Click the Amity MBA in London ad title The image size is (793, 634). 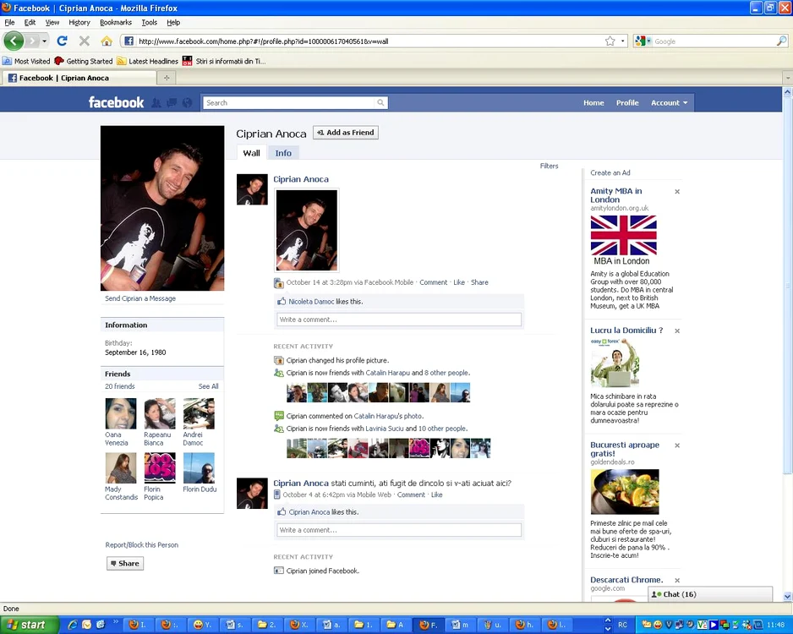click(616, 195)
